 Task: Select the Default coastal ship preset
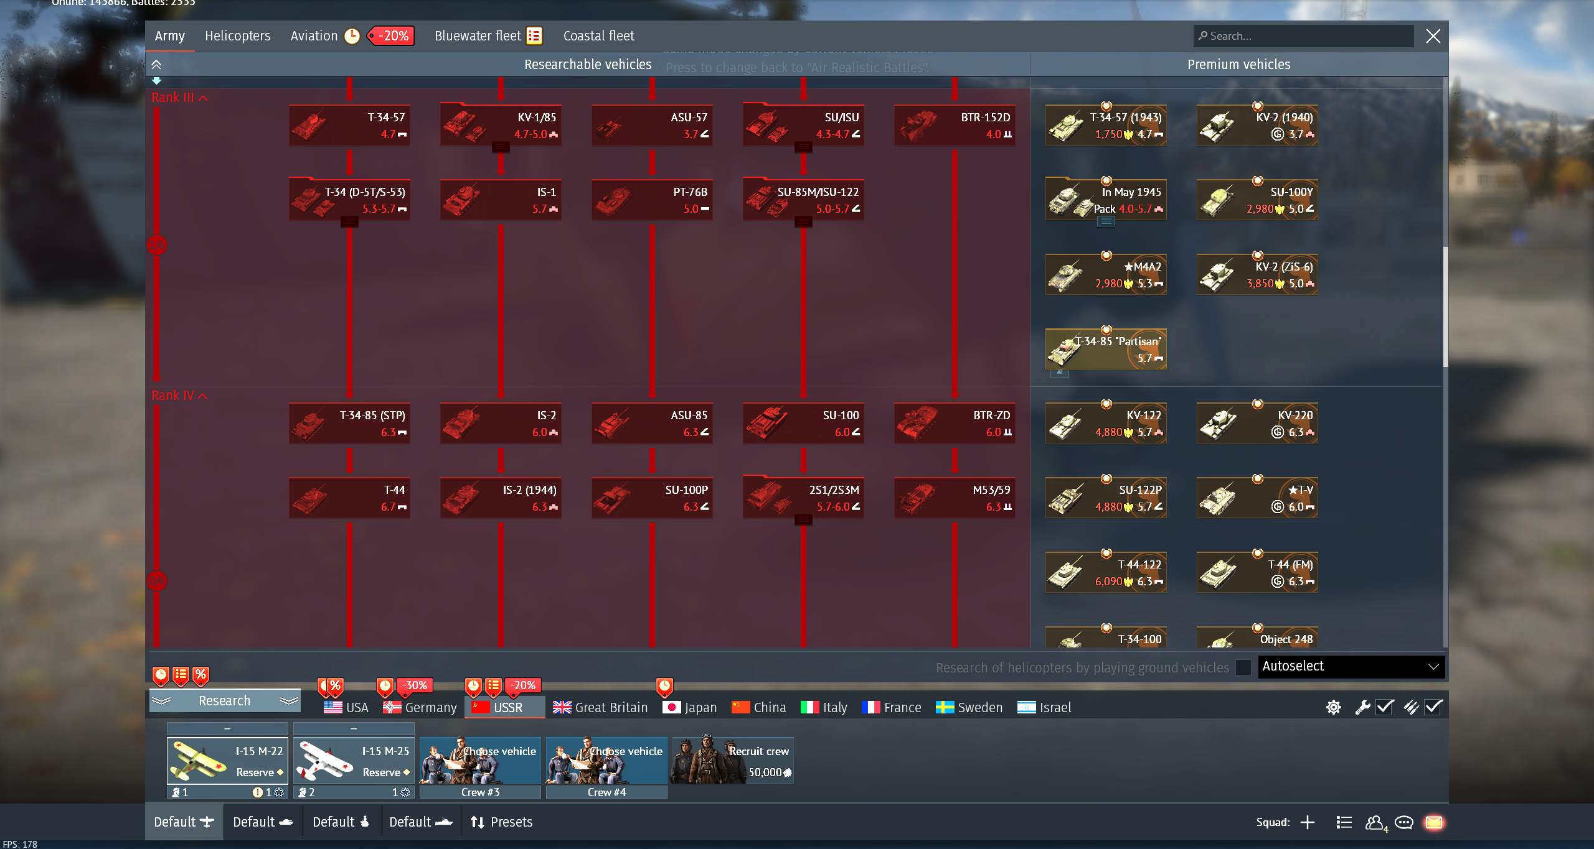(421, 822)
